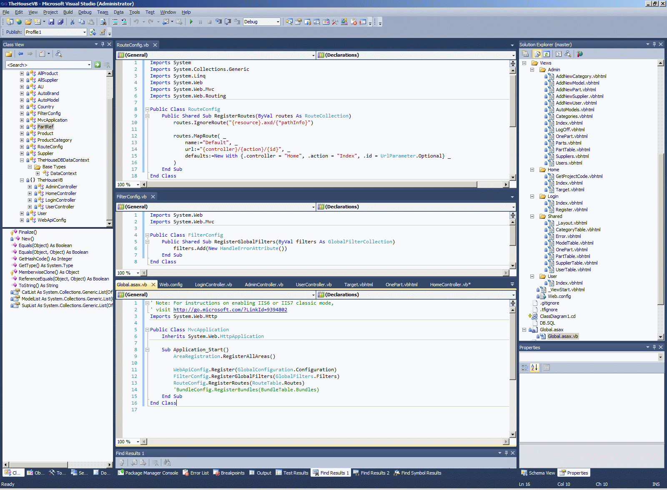
Task: Click the Class View search input field
Action: [x=46, y=65]
